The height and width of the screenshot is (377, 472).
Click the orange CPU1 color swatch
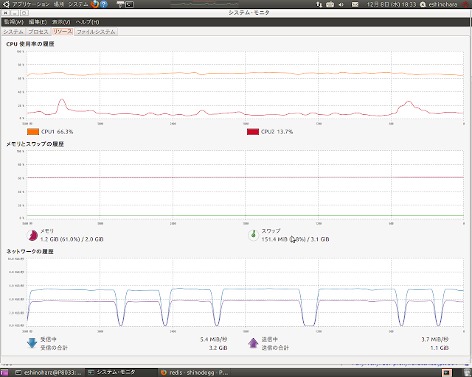coord(33,132)
